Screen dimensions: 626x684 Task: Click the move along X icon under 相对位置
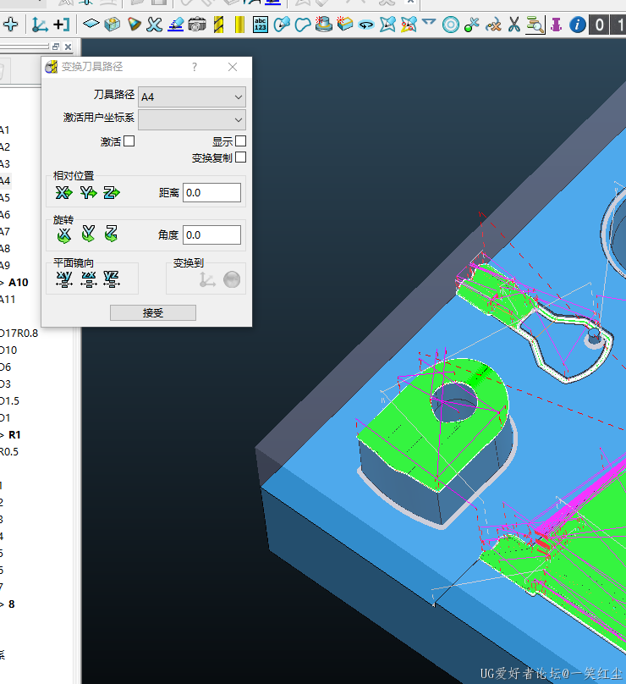point(63,192)
